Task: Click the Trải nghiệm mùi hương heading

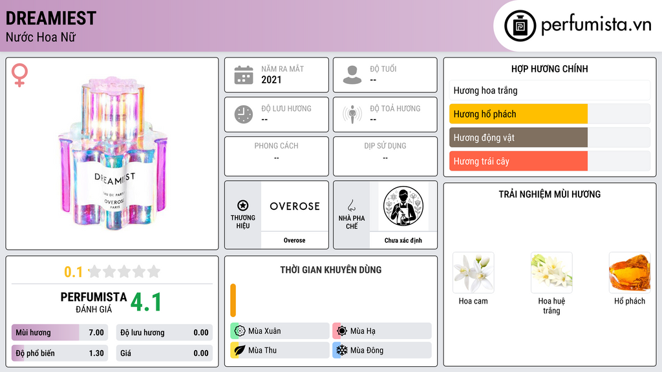Action: coord(550,194)
